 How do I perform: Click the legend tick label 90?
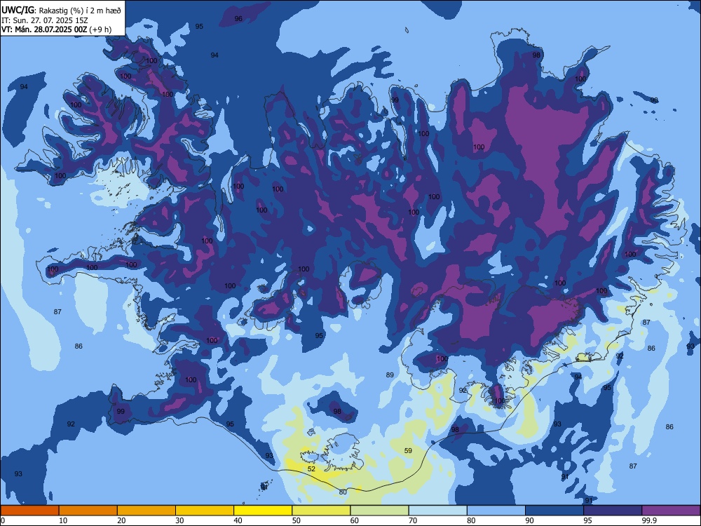click(529, 520)
